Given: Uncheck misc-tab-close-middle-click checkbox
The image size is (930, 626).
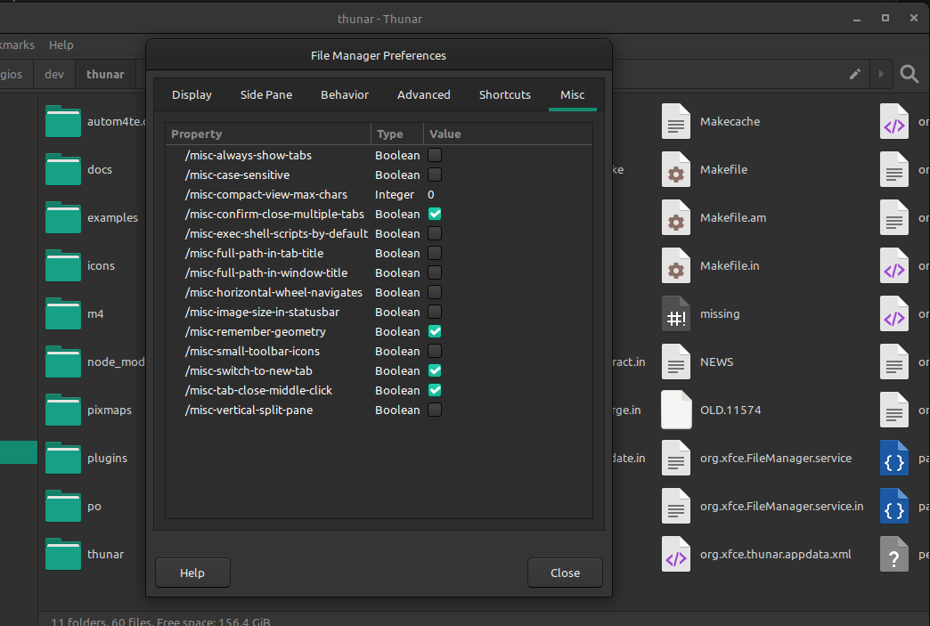Looking at the screenshot, I should click(x=435, y=390).
